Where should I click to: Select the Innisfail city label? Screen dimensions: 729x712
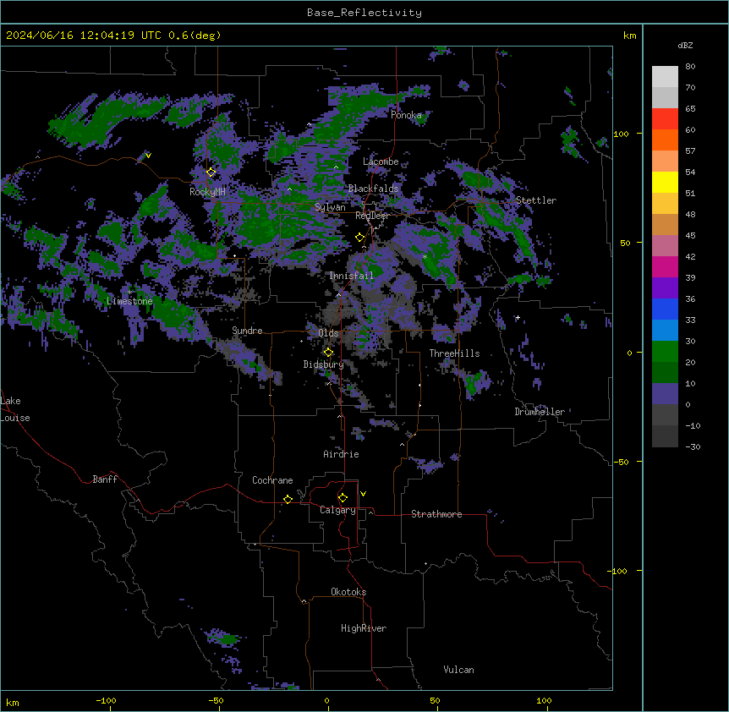pos(351,276)
